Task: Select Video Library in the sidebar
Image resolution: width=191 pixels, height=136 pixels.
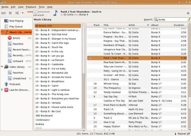Action: coord(17,67)
